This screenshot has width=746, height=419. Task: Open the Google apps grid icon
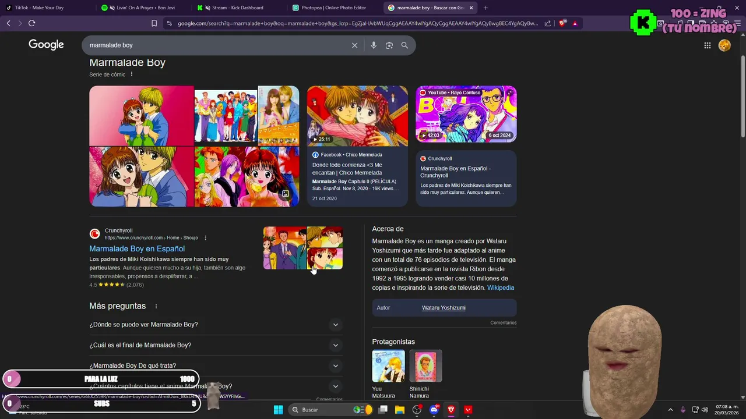[707, 45]
